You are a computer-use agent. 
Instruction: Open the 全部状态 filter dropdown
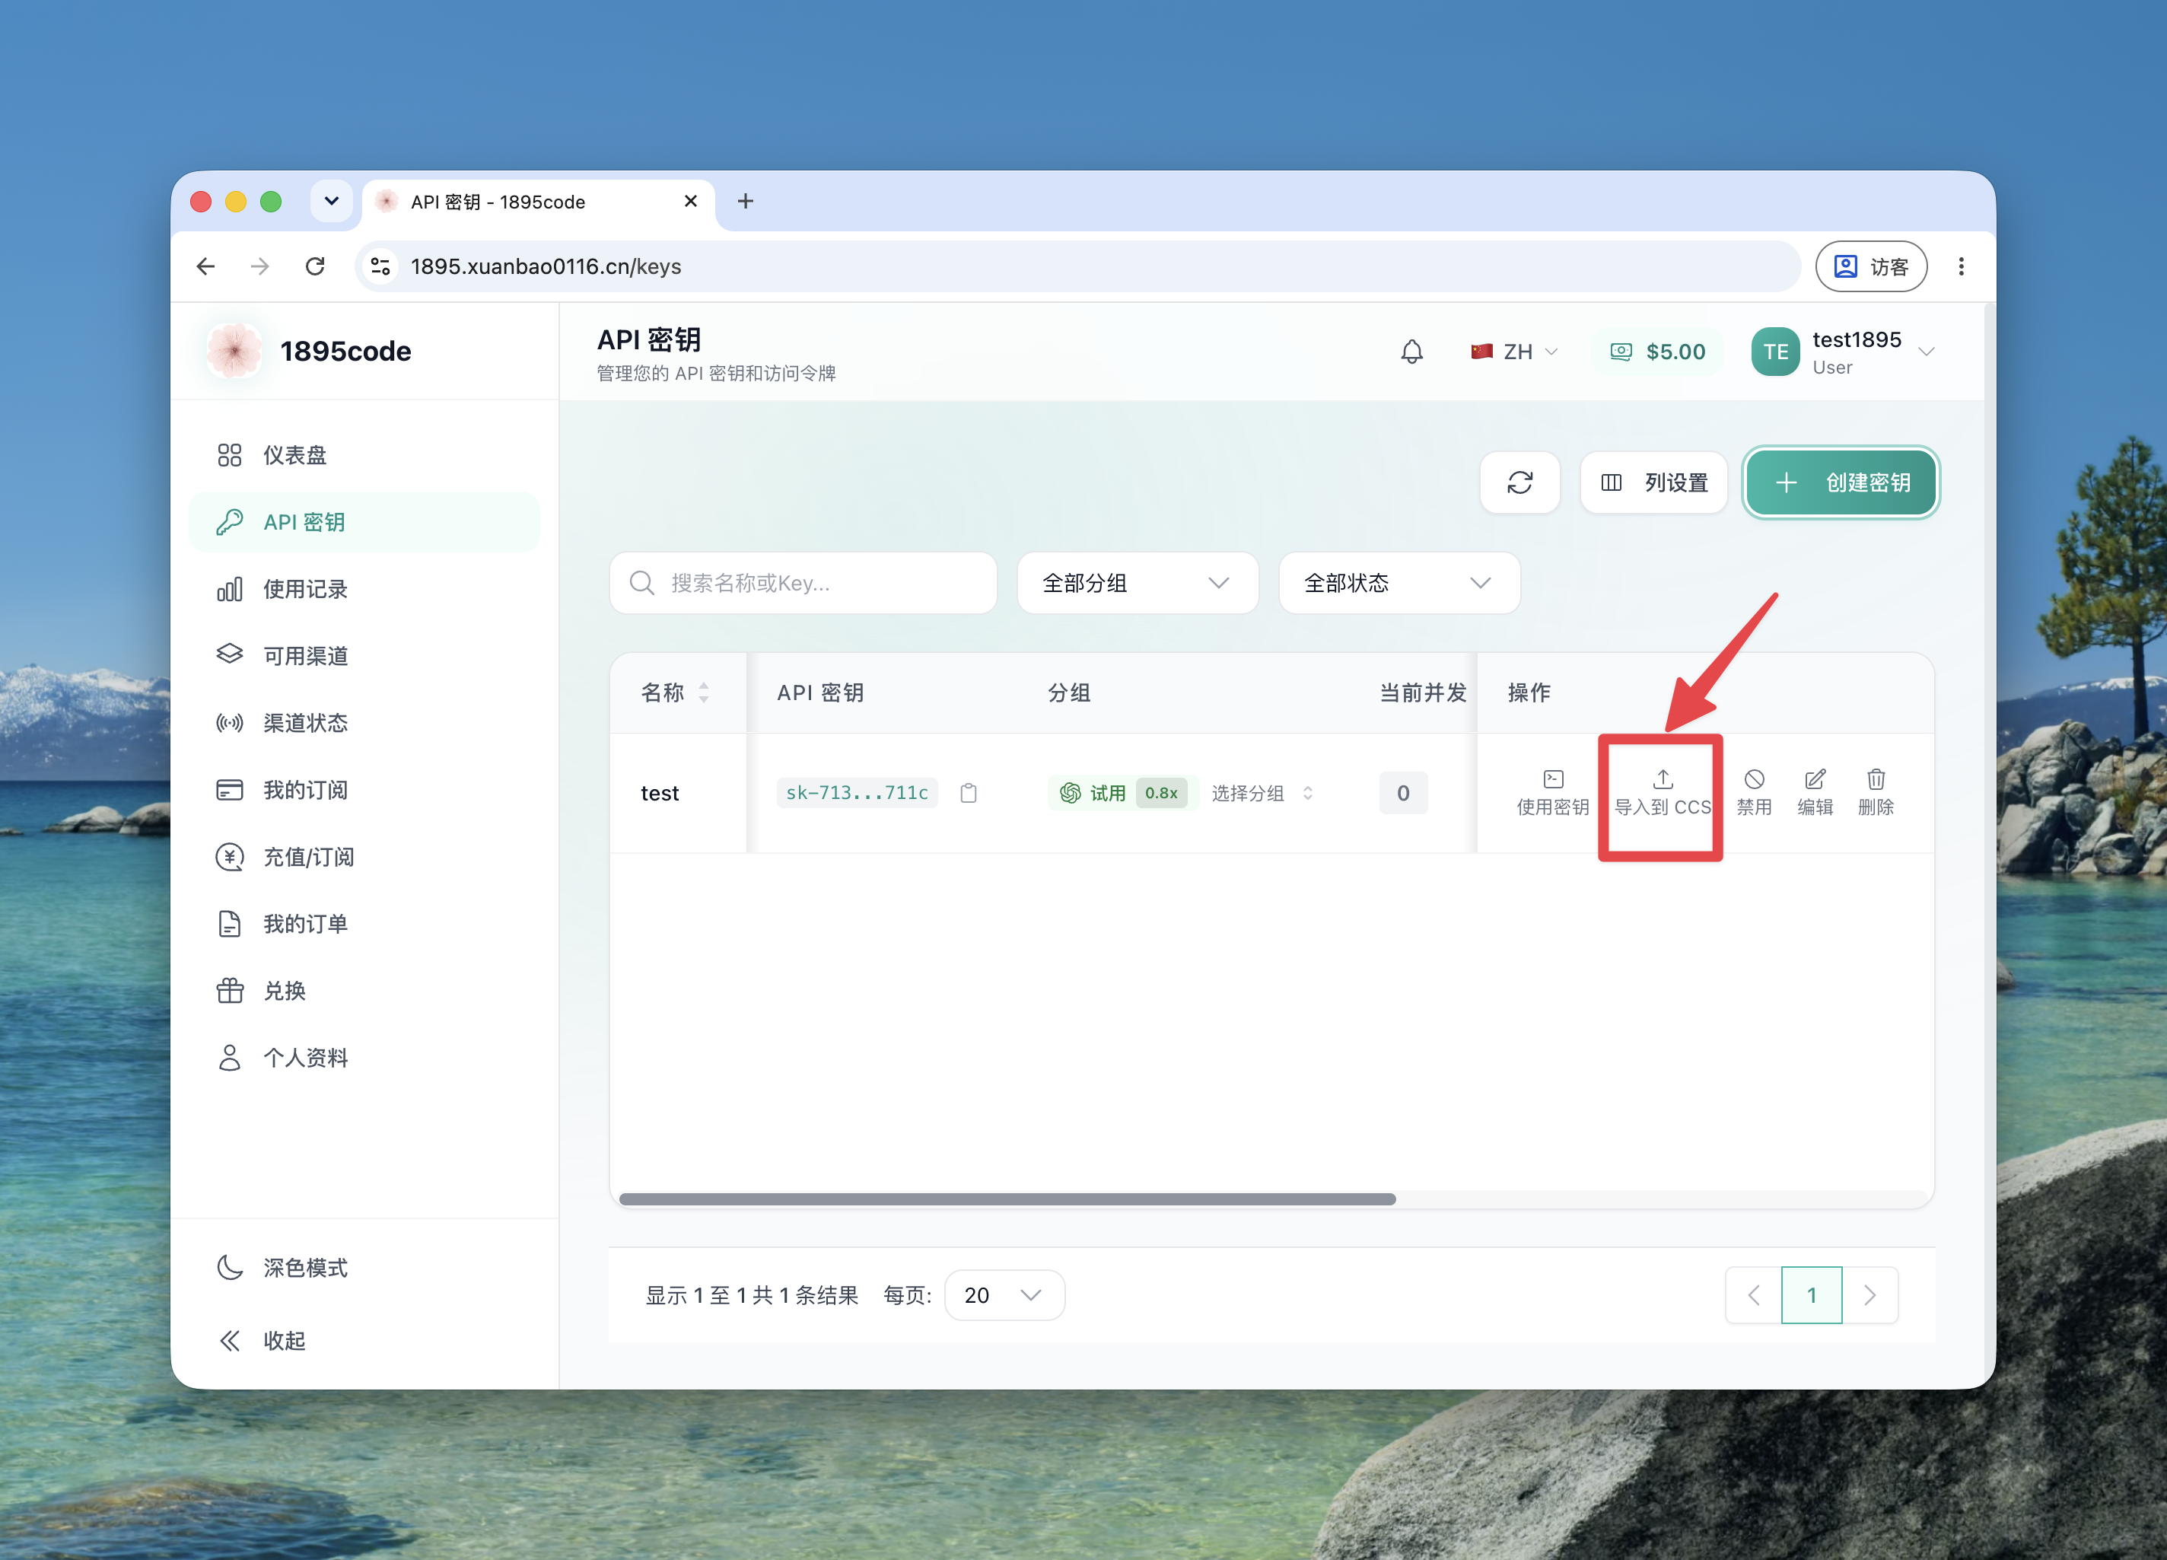point(1399,583)
